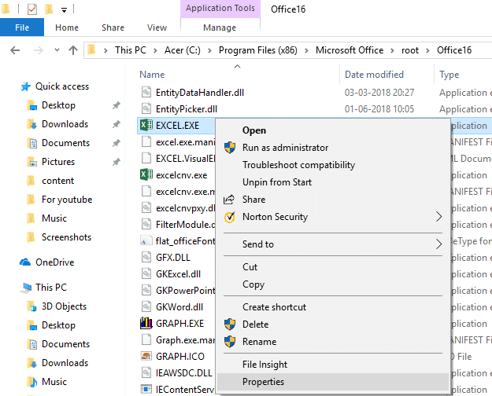Go back with the back arrow
492x396 pixels.
coord(15,50)
